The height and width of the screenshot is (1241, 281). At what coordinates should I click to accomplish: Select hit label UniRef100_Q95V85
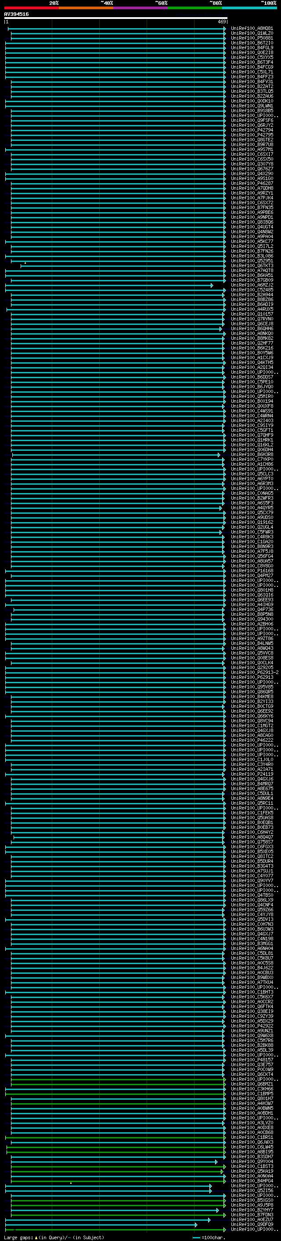pos(252,686)
